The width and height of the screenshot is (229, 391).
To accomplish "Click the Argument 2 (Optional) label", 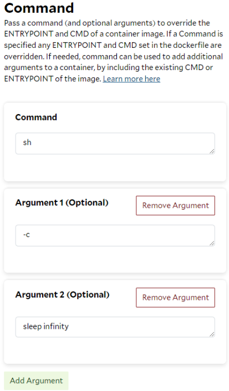I will point(63,294).
